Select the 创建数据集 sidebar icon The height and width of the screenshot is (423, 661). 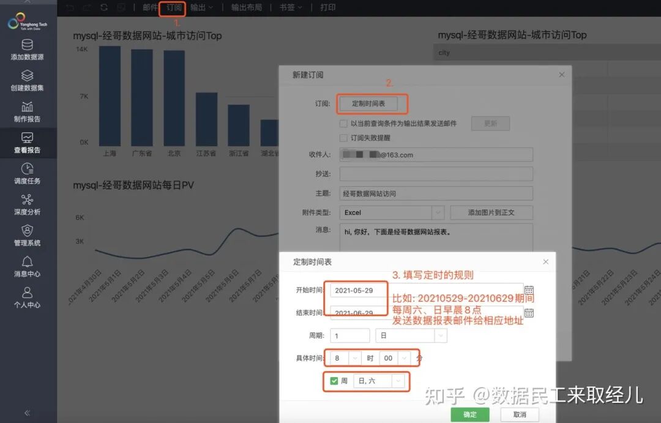point(27,80)
